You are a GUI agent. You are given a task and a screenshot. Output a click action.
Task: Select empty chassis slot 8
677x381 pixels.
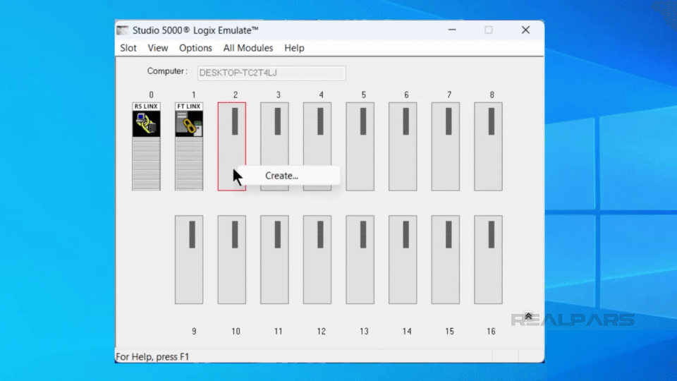coord(488,147)
